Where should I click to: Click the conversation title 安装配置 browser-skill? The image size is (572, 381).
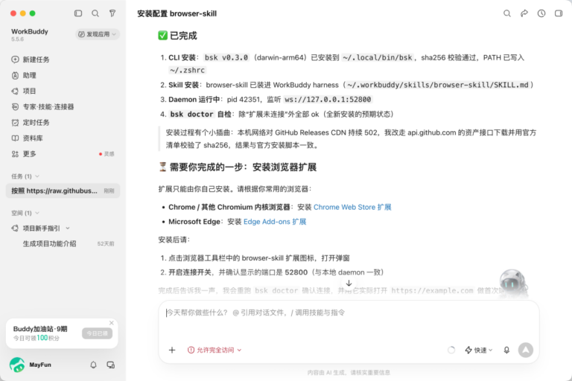point(177,13)
